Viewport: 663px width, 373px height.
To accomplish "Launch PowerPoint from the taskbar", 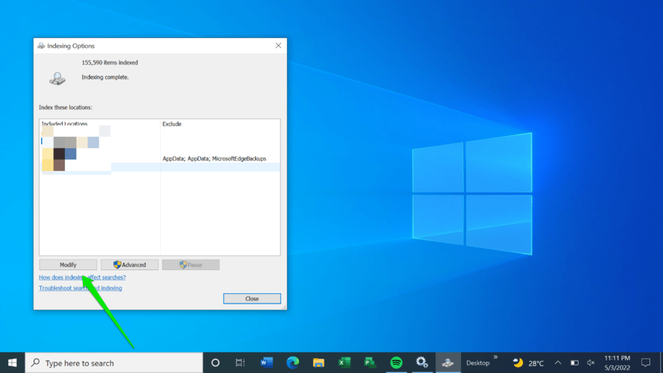I will (x=369, y=363).
